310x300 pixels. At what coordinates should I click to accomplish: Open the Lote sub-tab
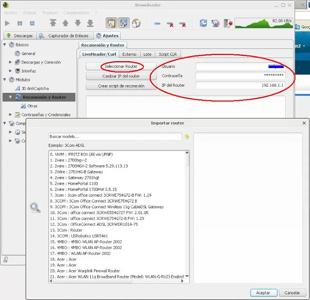point(147,54)
